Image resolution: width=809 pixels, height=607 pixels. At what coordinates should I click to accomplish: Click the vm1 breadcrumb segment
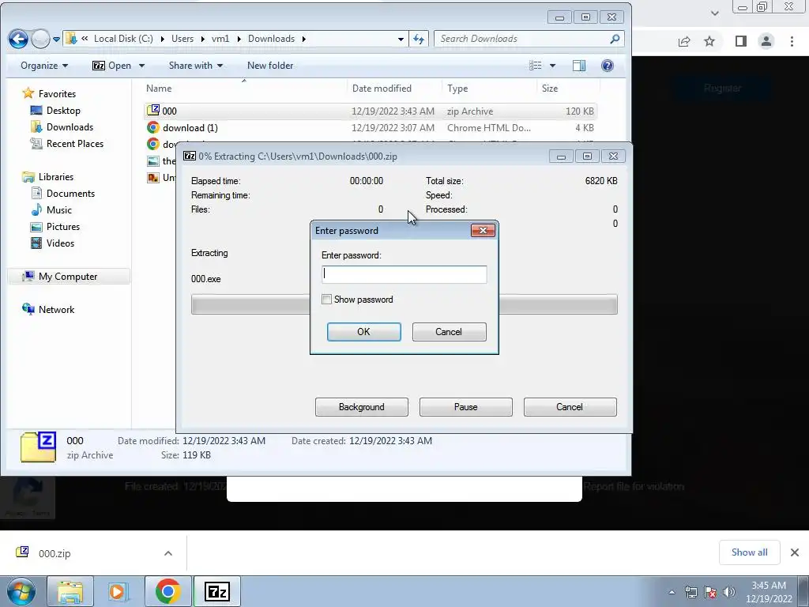pos(220,39)
